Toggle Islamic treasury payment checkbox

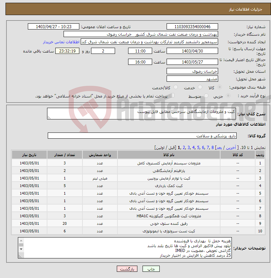pyautogui.click(x=172, y=95)
